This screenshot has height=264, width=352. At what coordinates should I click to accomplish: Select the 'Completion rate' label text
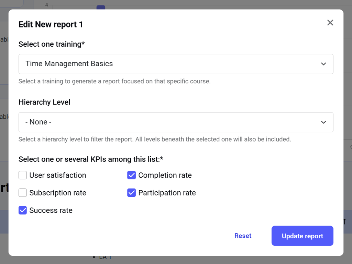click(165, 175)
